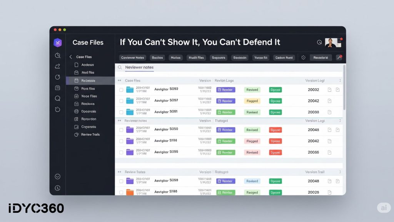Click the Reuuderld button in the toolbar
This screenshot has height=222, width=394.
tap(321, 57)
